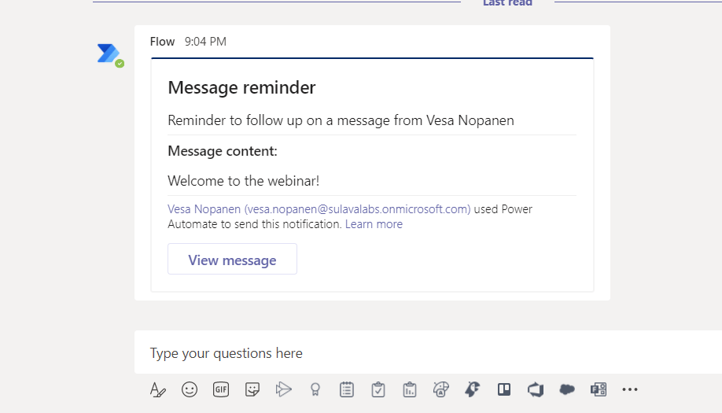Click the Azure DevOps app icon
Viewport: 722px width, 413px height.
click(536, 389)
